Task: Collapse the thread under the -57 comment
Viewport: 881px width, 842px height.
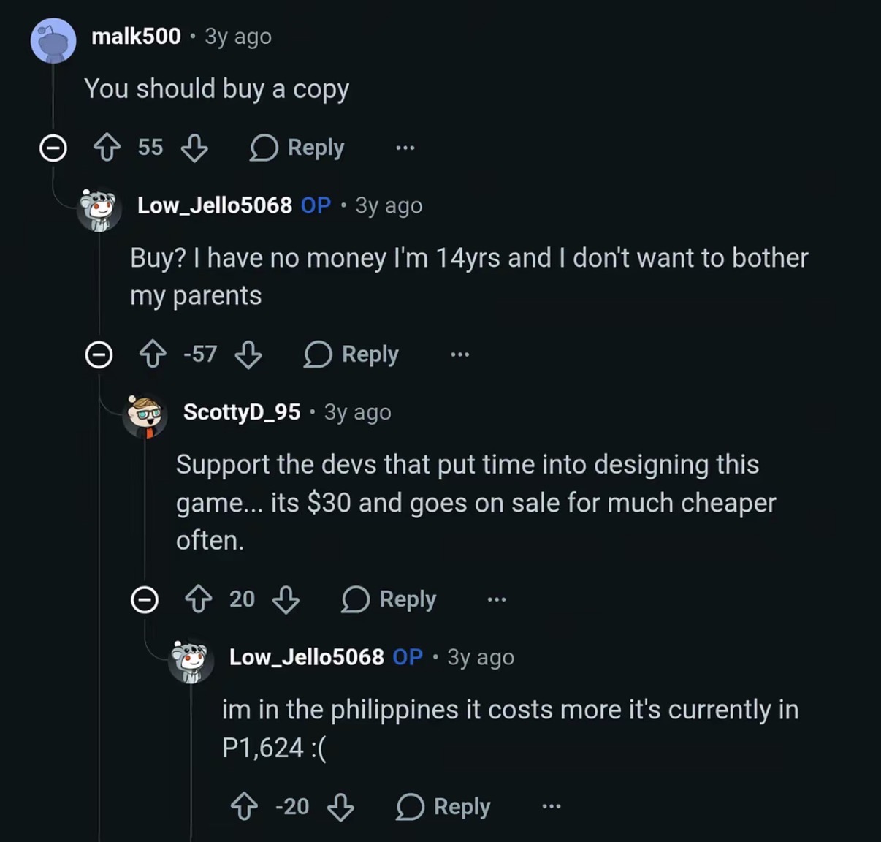Action: coord(99,354)
